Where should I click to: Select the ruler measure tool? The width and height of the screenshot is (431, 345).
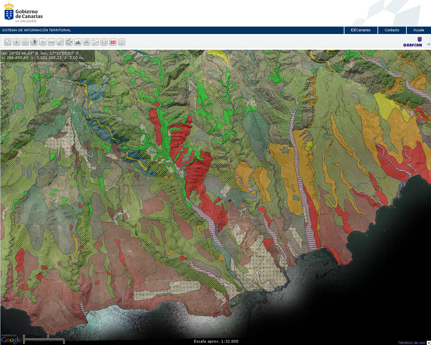pos(60,42)
